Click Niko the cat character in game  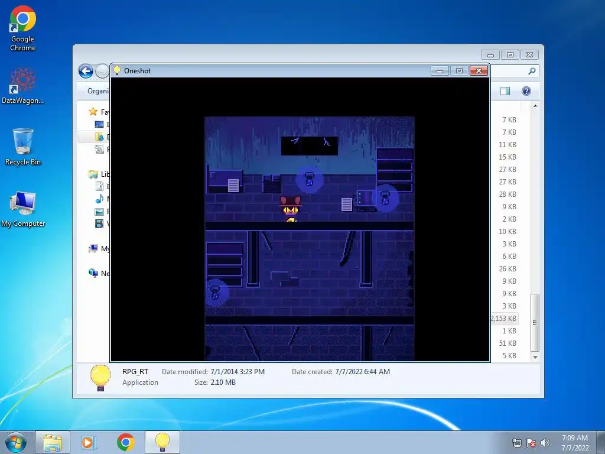tap(290, 209)
